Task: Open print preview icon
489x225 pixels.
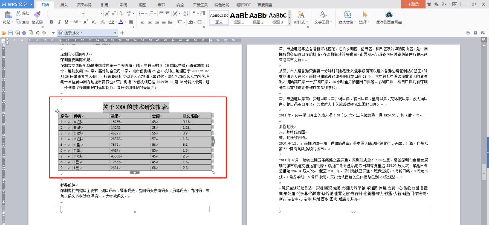Action: [31, 33]
